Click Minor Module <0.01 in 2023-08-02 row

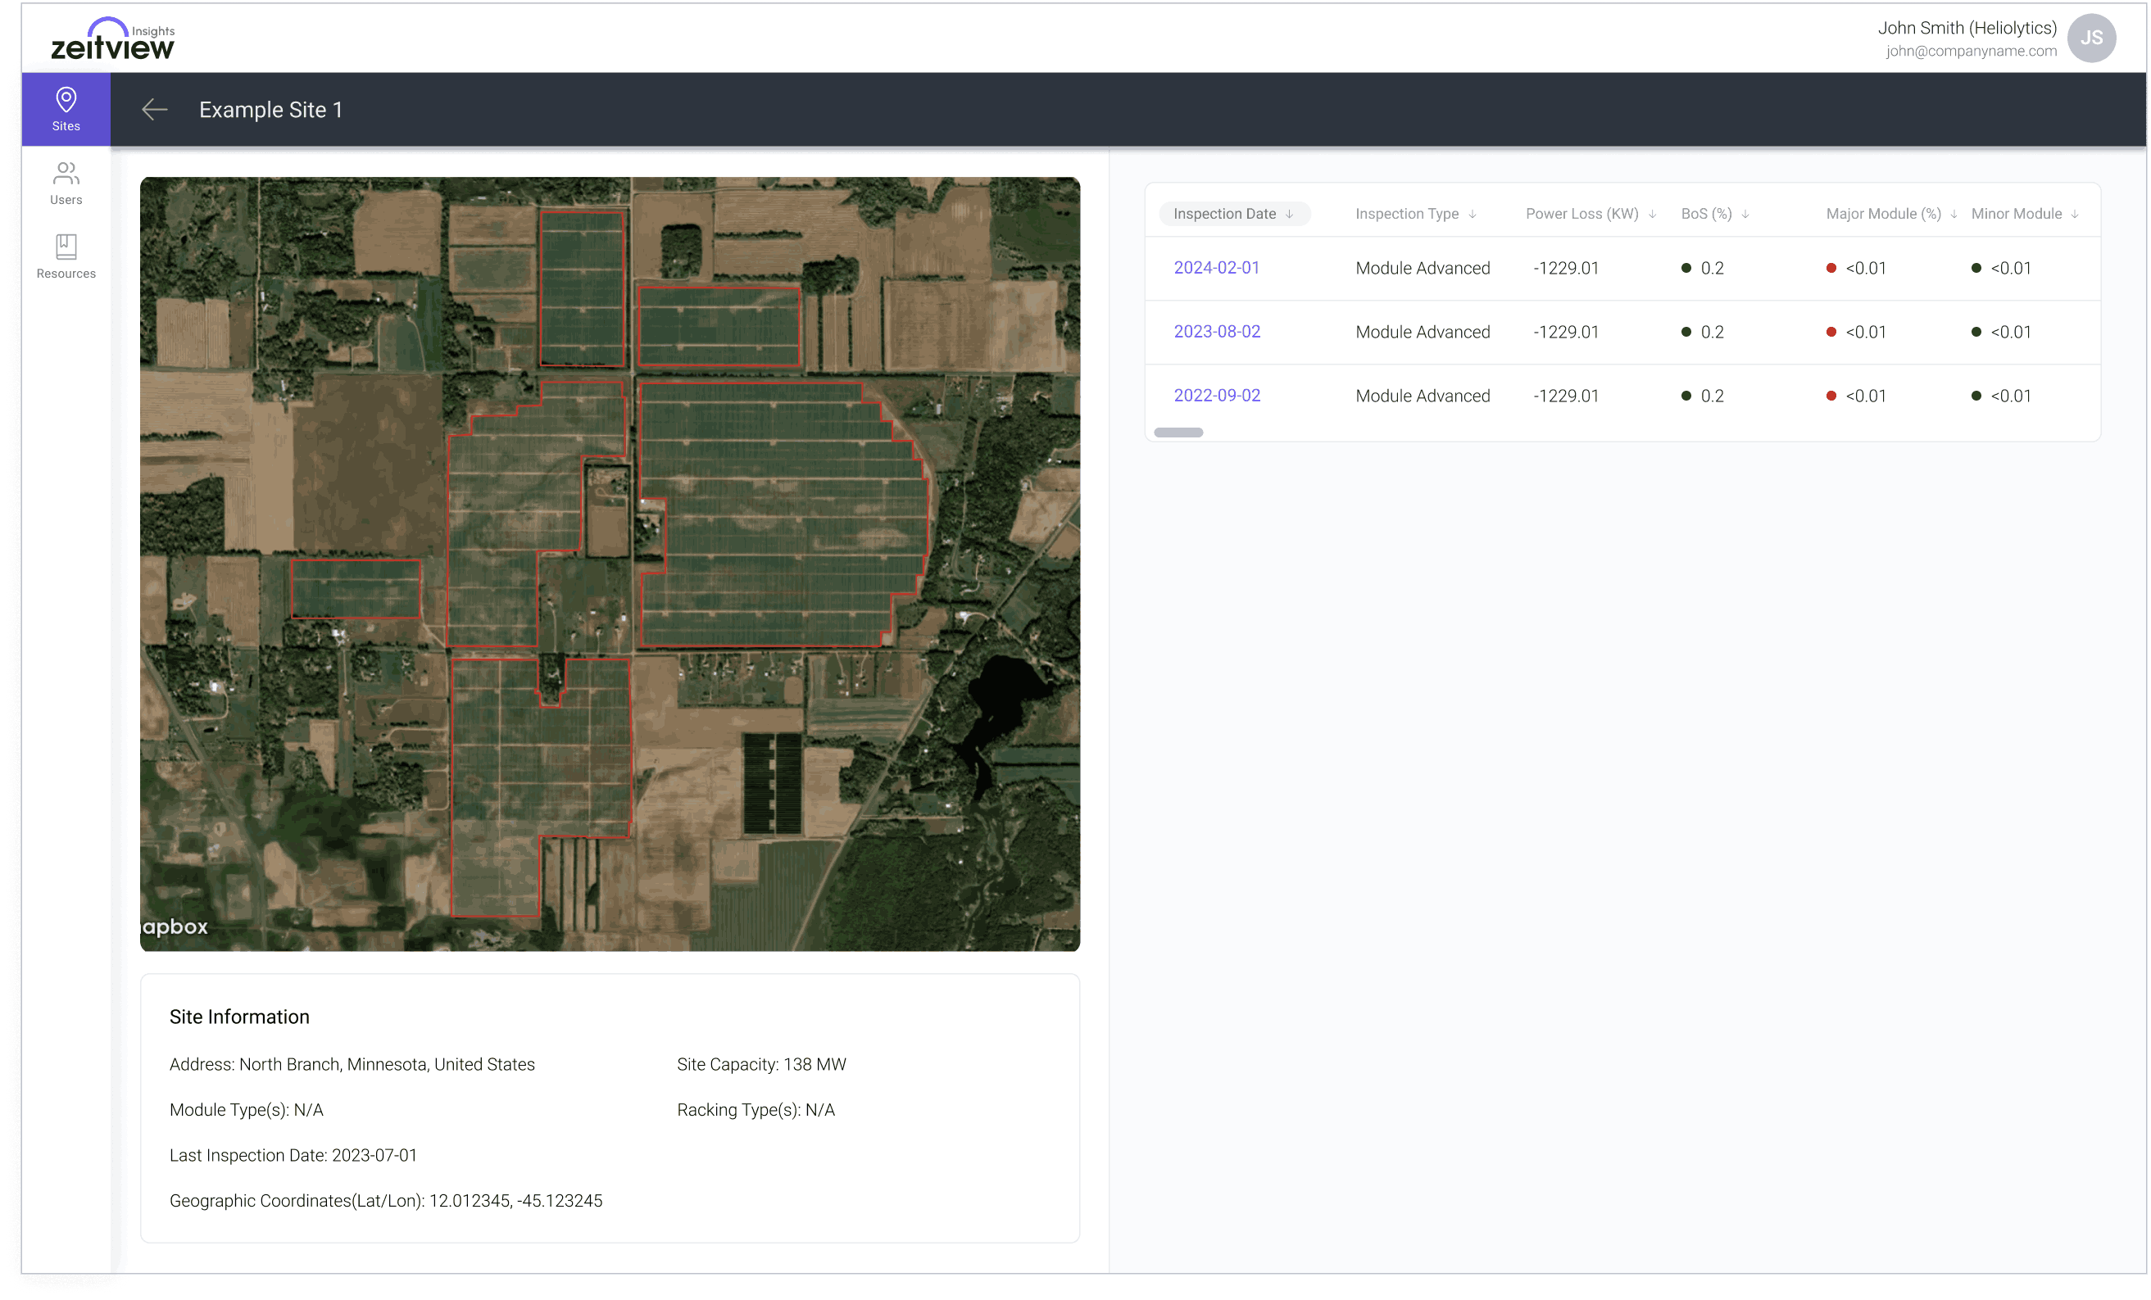pos(2001,332)
